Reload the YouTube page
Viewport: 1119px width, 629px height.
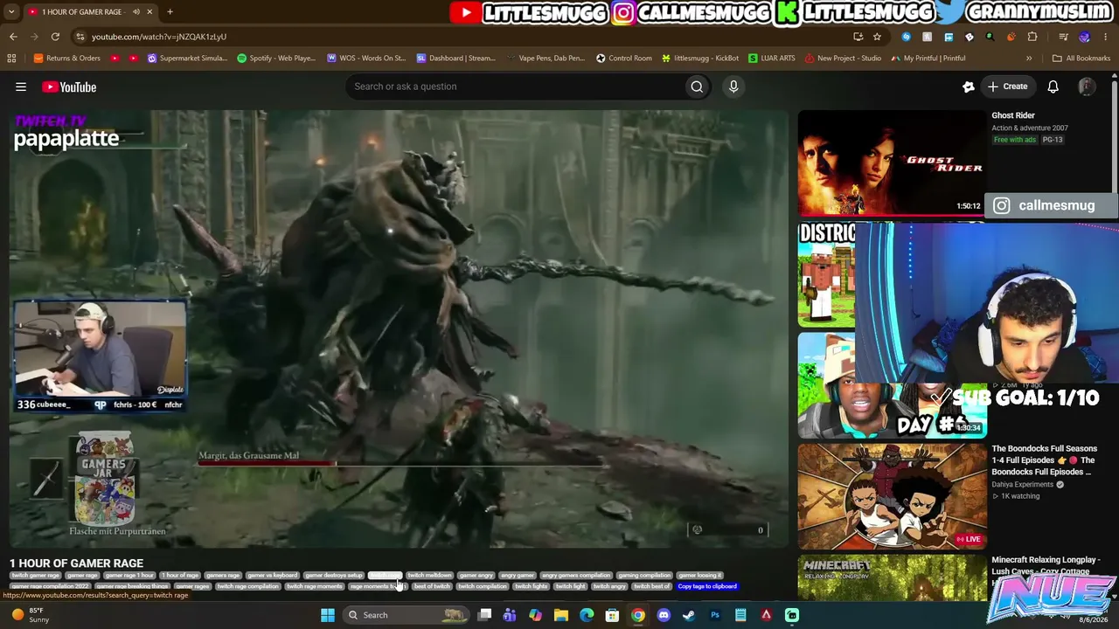coord(55,37)
